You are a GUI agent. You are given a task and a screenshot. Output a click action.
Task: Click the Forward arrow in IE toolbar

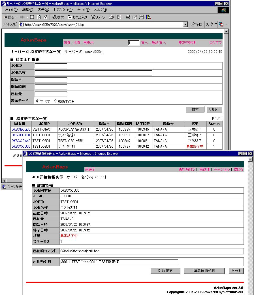tap(22, 17)
